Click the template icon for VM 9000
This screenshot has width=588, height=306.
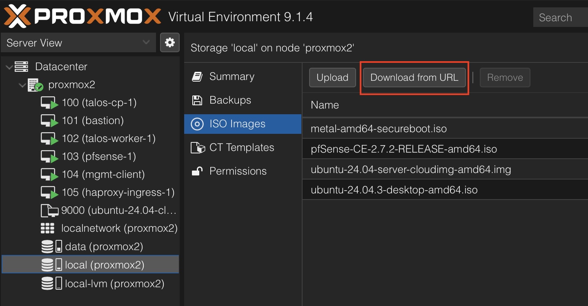pyautogui.click(x=49, y=211)
